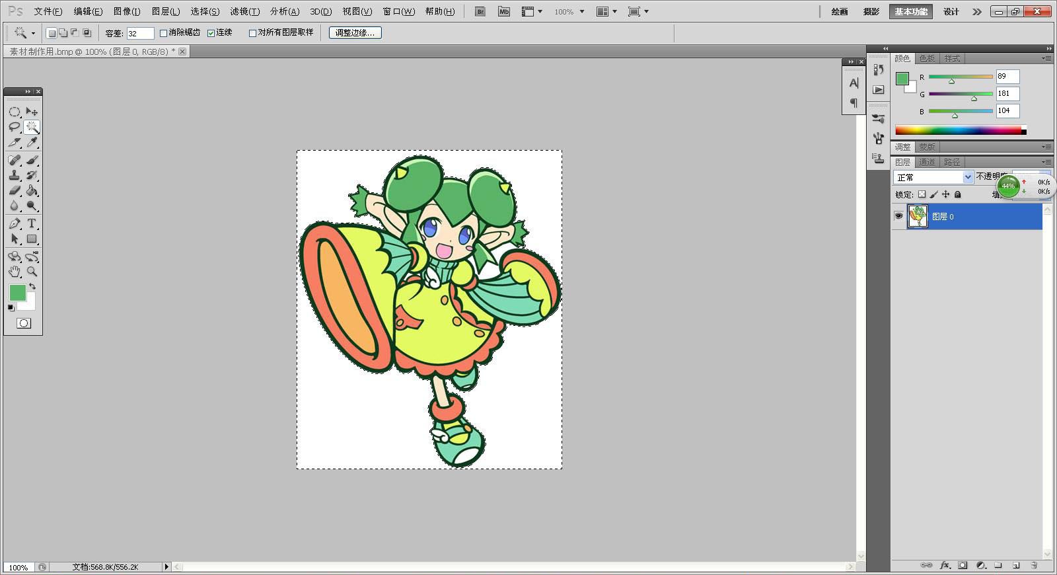1057x575 pixels.
Task: Switch to the 摄影 workspace
Action: [x=871, y=12]
